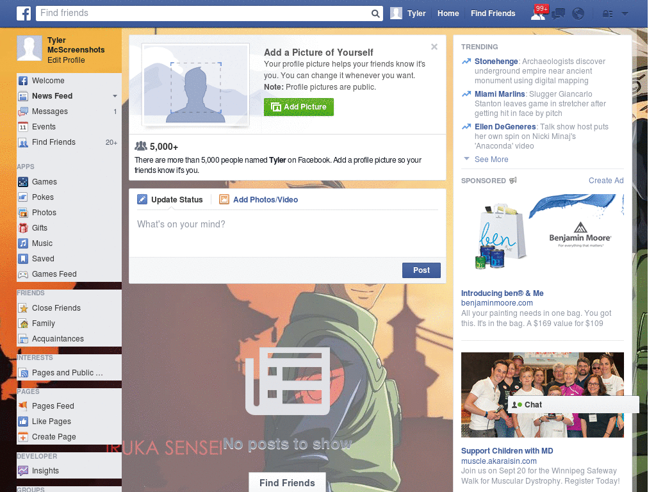Screen dimensions: 656x492
Task: Click the Tyler McScreenshots name in sidebar
Action: point(76,45)
